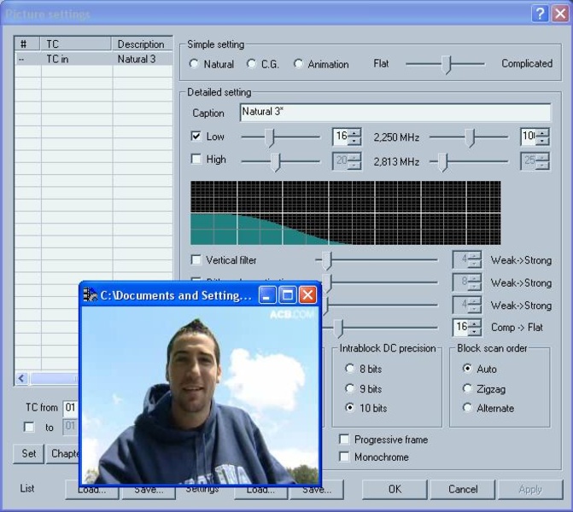Select Auto block scan order
The image size is (573, 512).
pos(467,369)
